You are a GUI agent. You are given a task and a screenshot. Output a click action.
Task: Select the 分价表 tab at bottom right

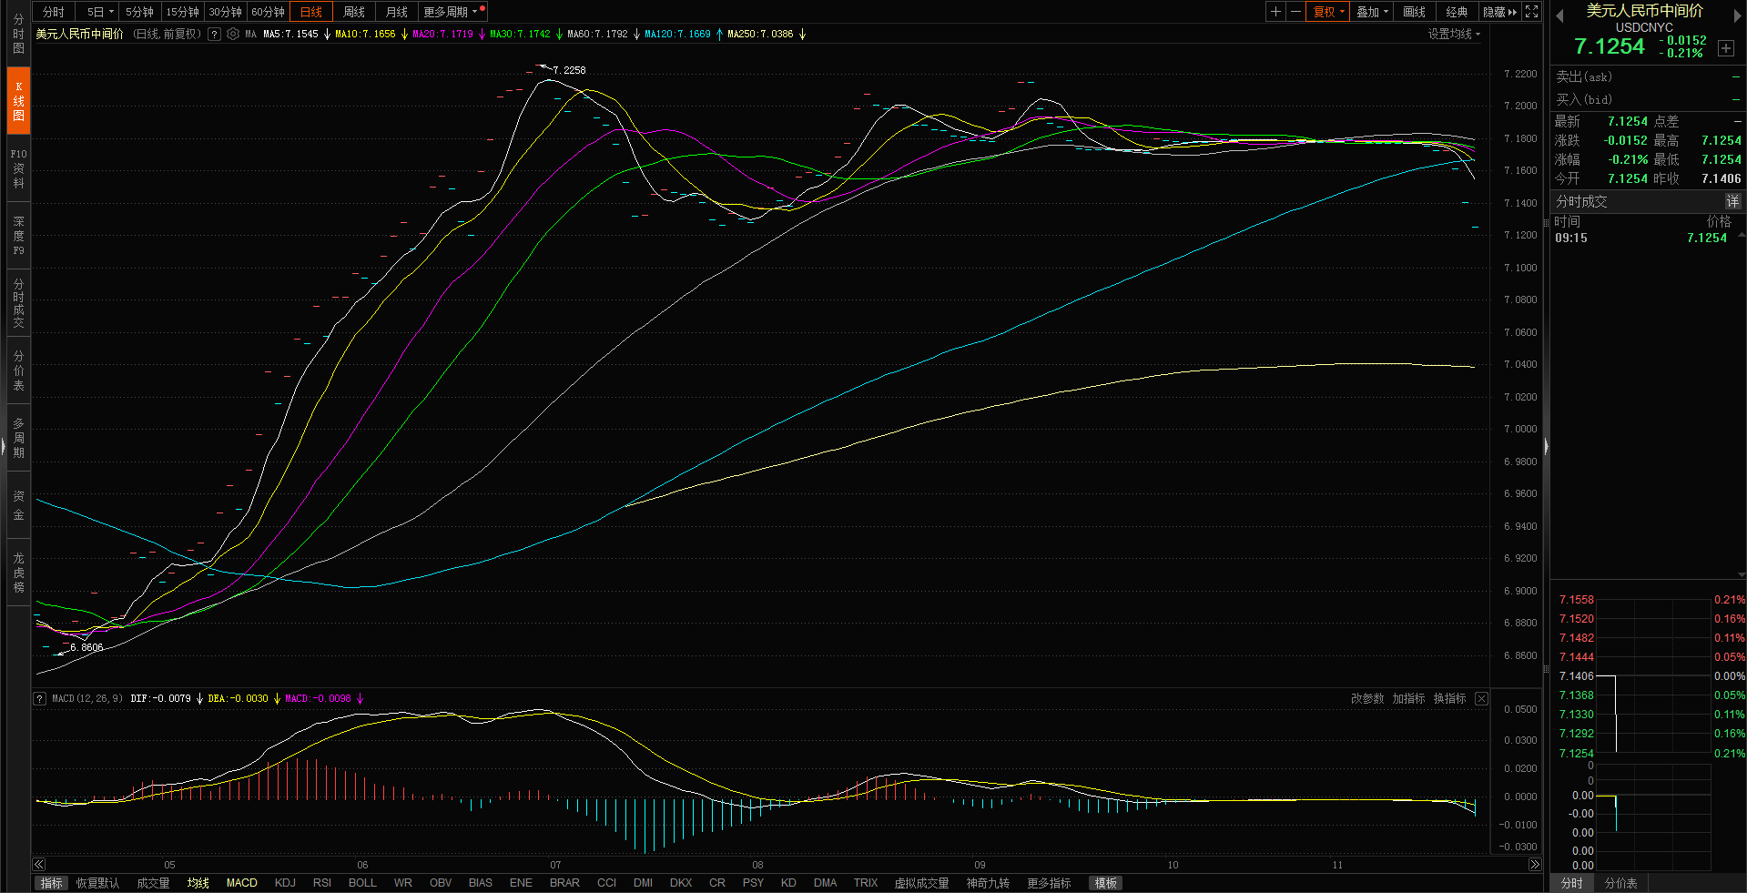1620,883
